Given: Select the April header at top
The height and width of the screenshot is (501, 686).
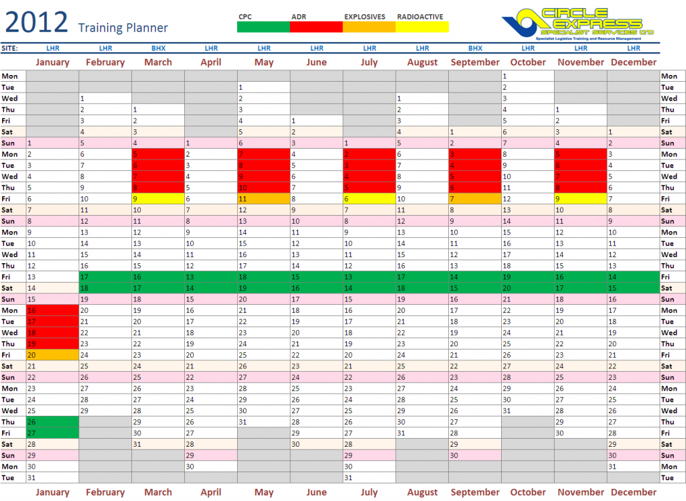Looking at the screenshot, I should (x=211, y=62).
